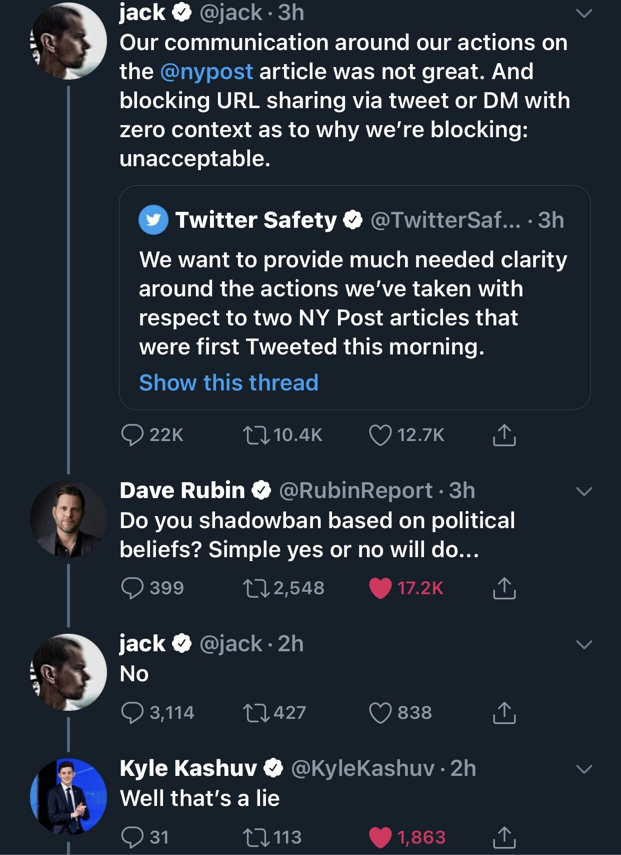This screenshot has height=855, width=621.
Task: Open the "Show this thread" link
Action: pos(228,383)
